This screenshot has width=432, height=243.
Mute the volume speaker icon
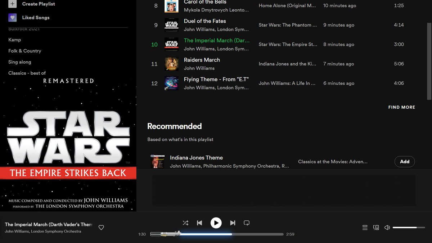[x=387, y=228]
